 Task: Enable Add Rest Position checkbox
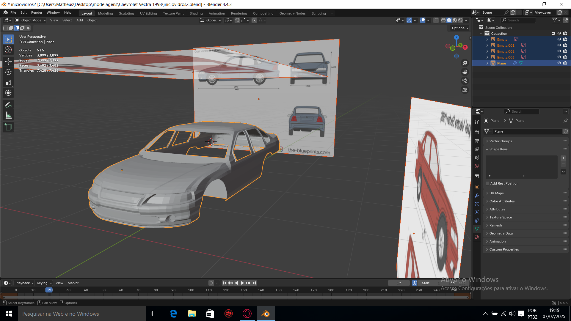click(487, 183)
